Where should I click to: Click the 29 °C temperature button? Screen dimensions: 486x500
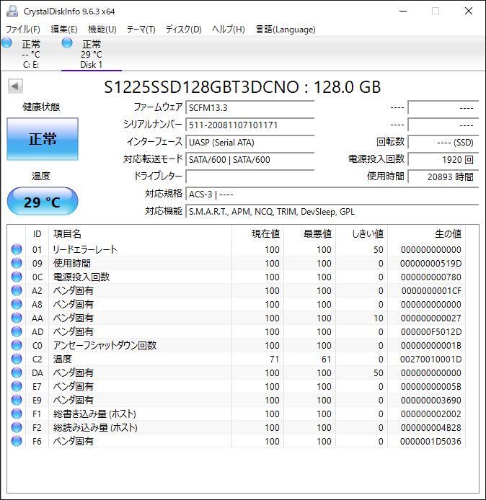pos(43,202)
